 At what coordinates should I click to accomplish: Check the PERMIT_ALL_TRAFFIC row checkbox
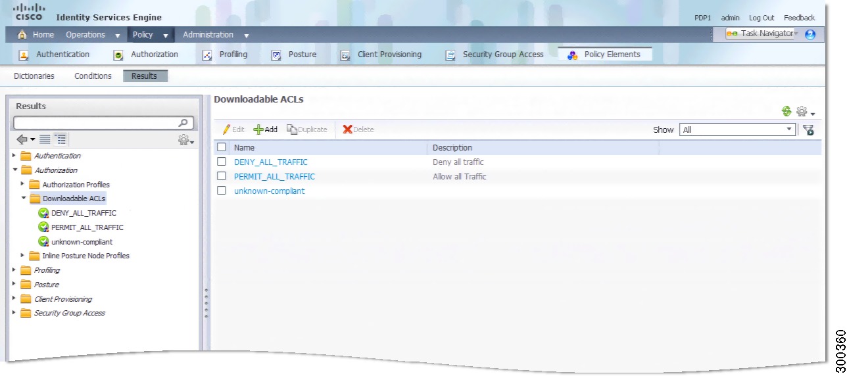[222, 176]
